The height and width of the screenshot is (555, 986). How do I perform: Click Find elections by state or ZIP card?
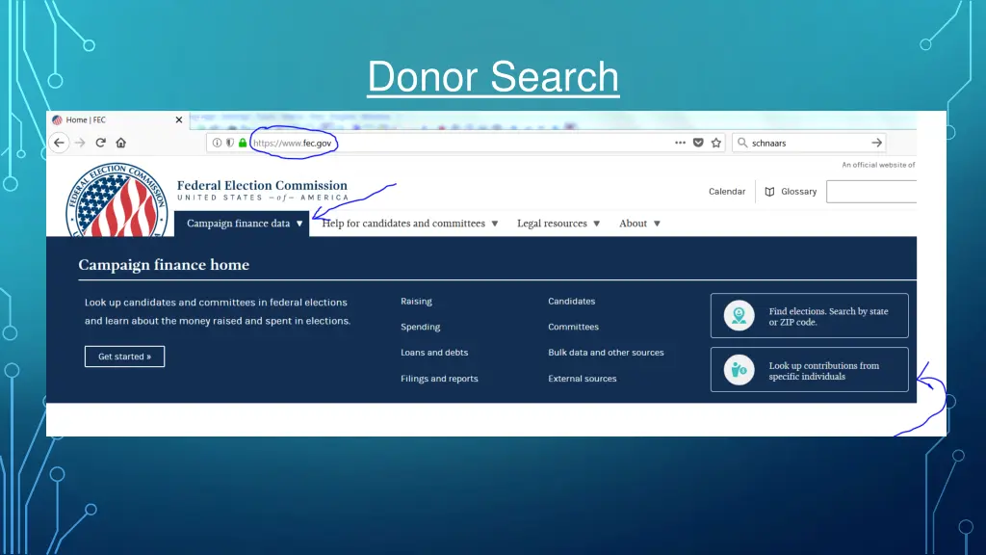tap(809, 316)
